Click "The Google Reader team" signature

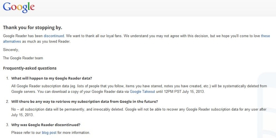pos(23,58)
